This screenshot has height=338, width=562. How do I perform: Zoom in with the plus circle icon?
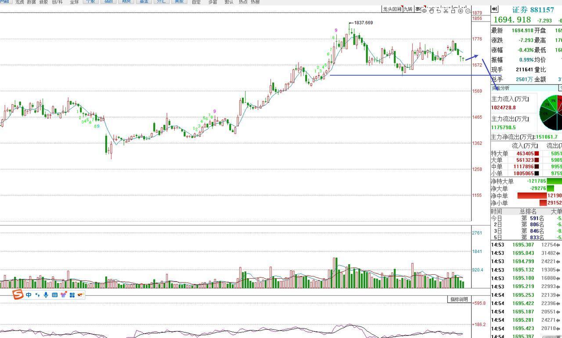point(460,11)
